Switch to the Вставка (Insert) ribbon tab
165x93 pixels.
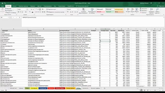click(14, 6)
